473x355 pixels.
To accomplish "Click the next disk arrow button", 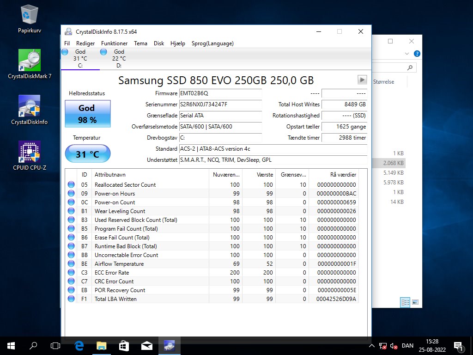I will (362, 80).
